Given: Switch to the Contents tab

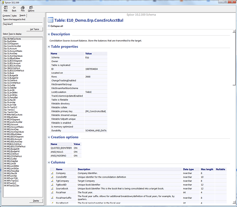Looking at the screenshot, I should click(x=6, y=16).
